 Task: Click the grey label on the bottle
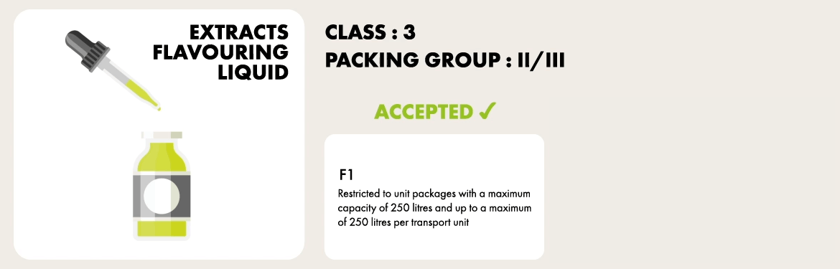162,196
